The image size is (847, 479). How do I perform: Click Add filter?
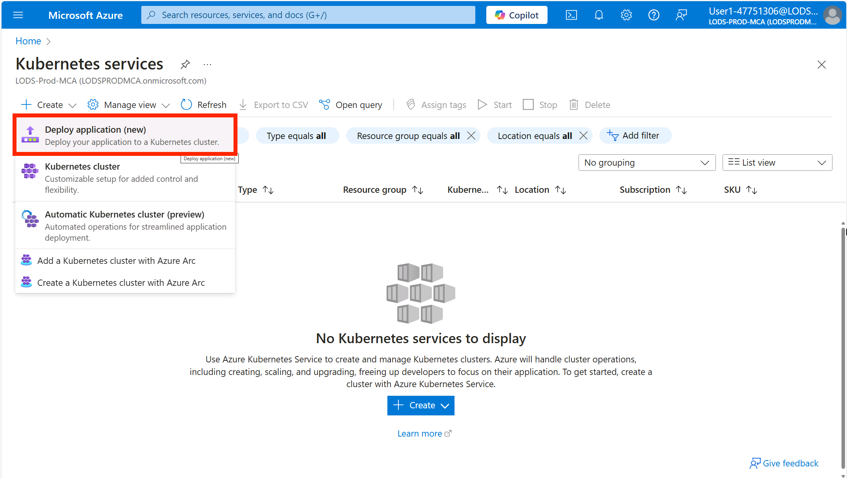pyautogui.click(x=635, y=135)
